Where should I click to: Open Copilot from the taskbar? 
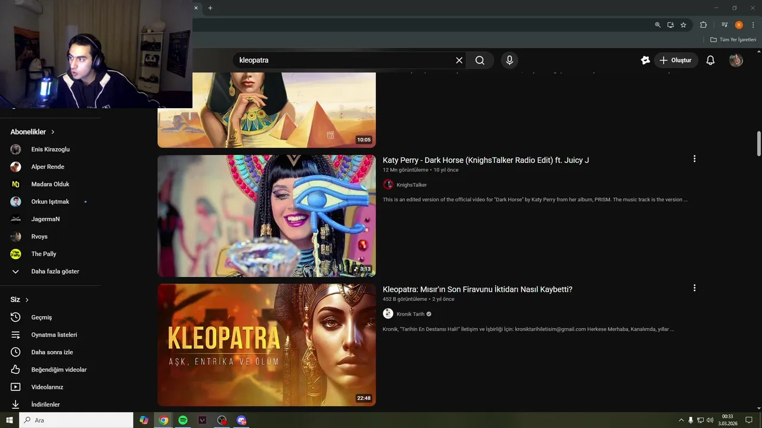pos(143,420)
